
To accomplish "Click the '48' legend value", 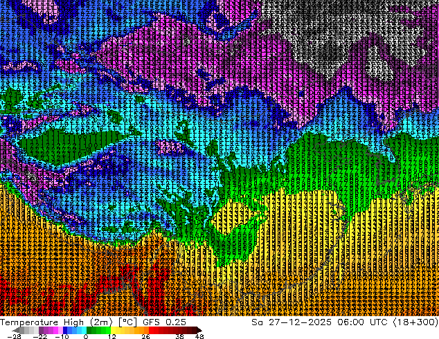I will [199, 336].
